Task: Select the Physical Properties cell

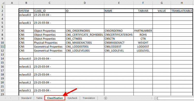Action: pyautogui.click(x=49, y=43)
